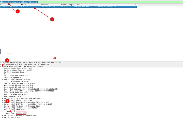Image resolution: width=183 pixels, height=118 pixels.
Task: Select the Client MAC address field
Action: click(x=30, y=89)
